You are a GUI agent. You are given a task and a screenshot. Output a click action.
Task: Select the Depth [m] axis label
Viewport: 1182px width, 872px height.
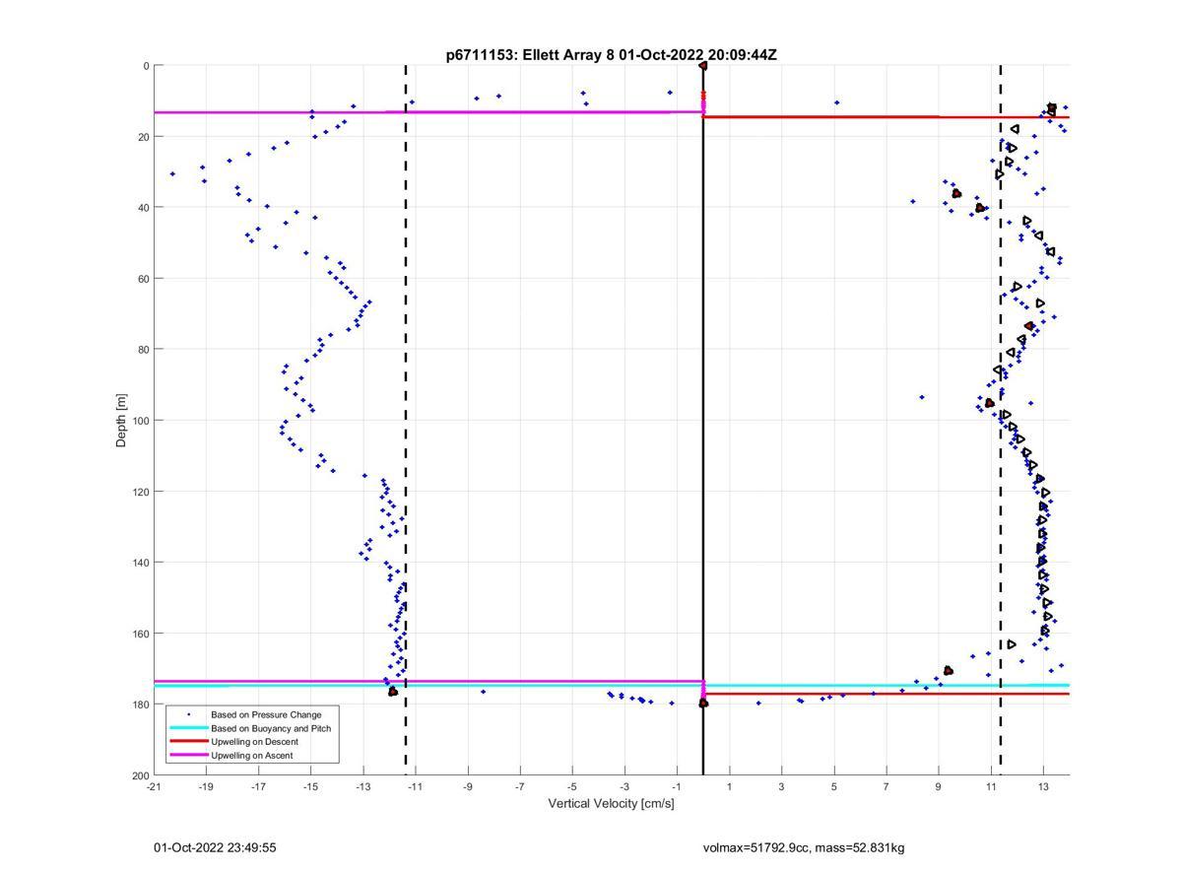coord(122,421)
